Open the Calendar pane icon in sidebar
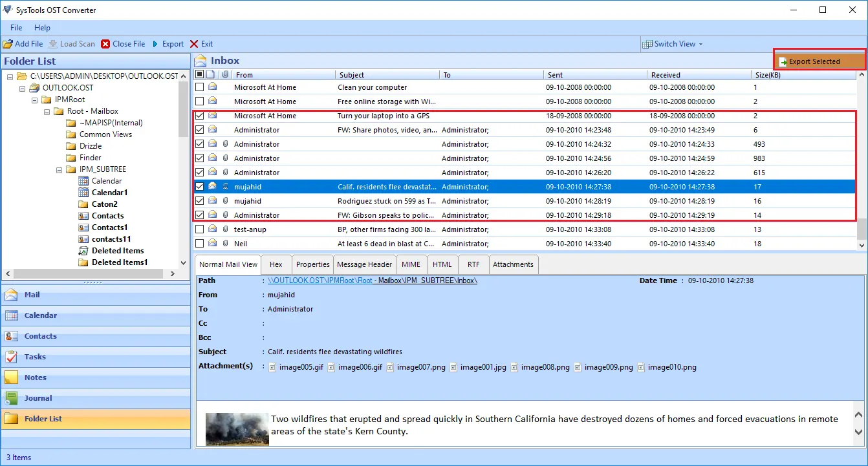This screenshot has width=868, height=466. click(x=12, y=315)
